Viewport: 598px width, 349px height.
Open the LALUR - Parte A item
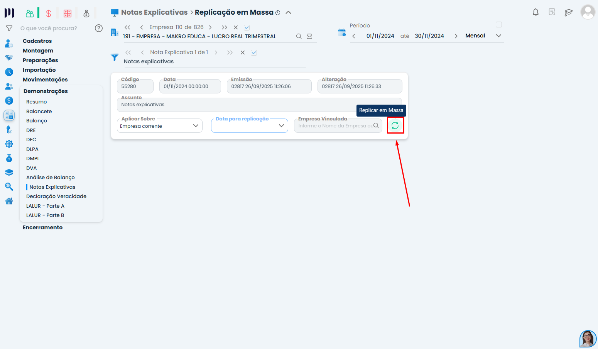45,206
